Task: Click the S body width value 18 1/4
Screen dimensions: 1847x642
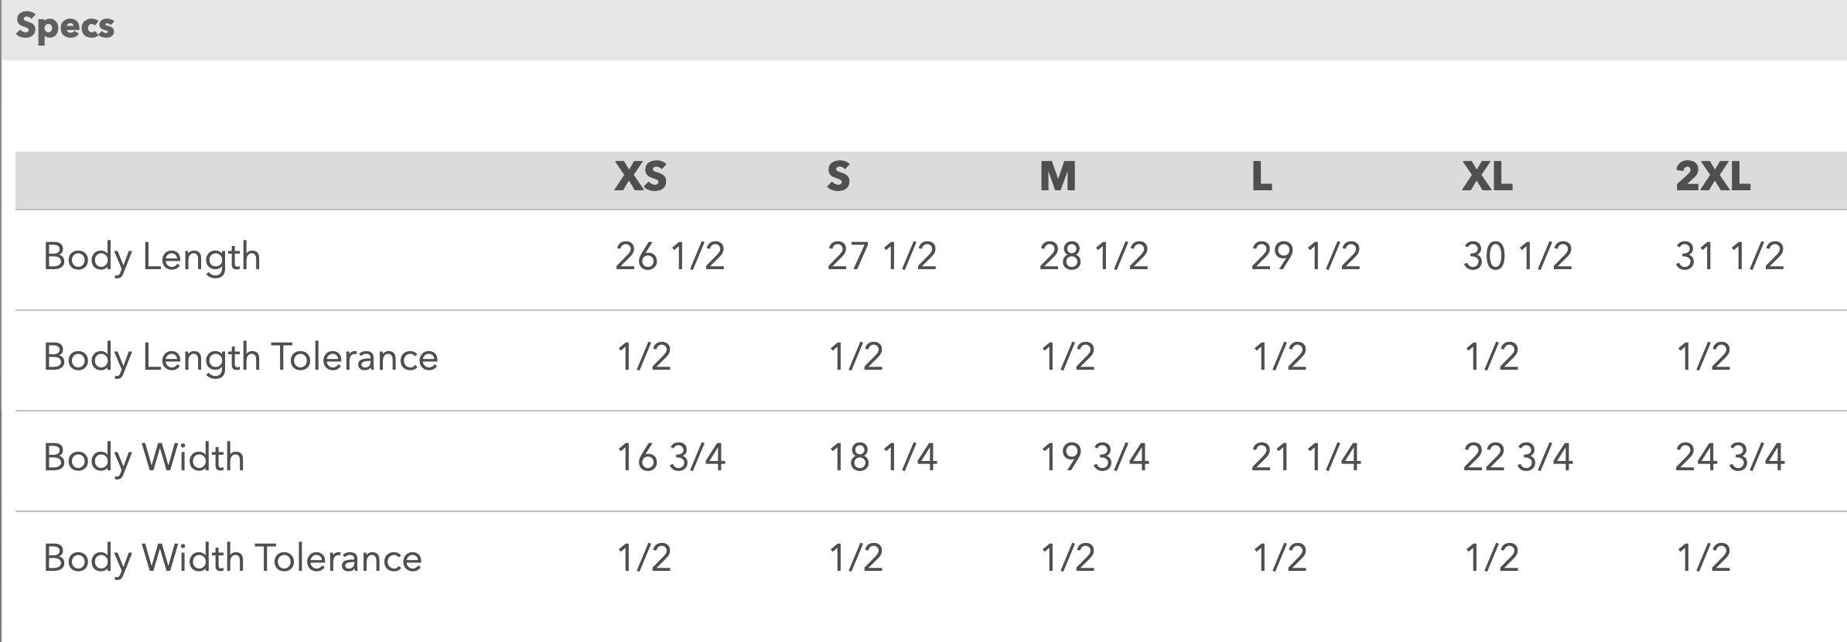Action: click(x=883, y=457)
